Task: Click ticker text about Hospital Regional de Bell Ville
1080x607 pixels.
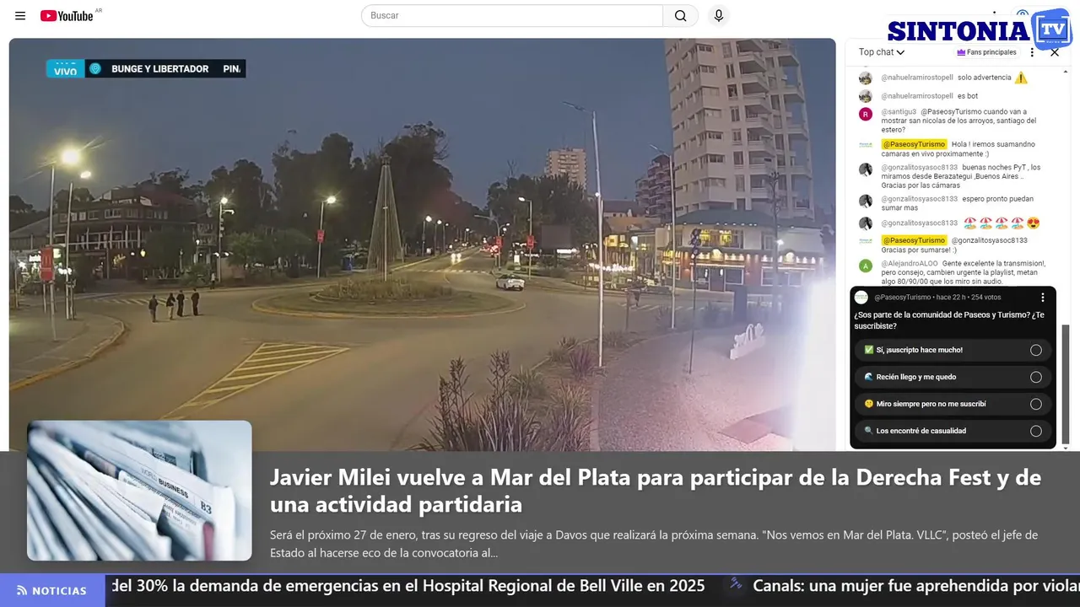Action: pos(408,586)
